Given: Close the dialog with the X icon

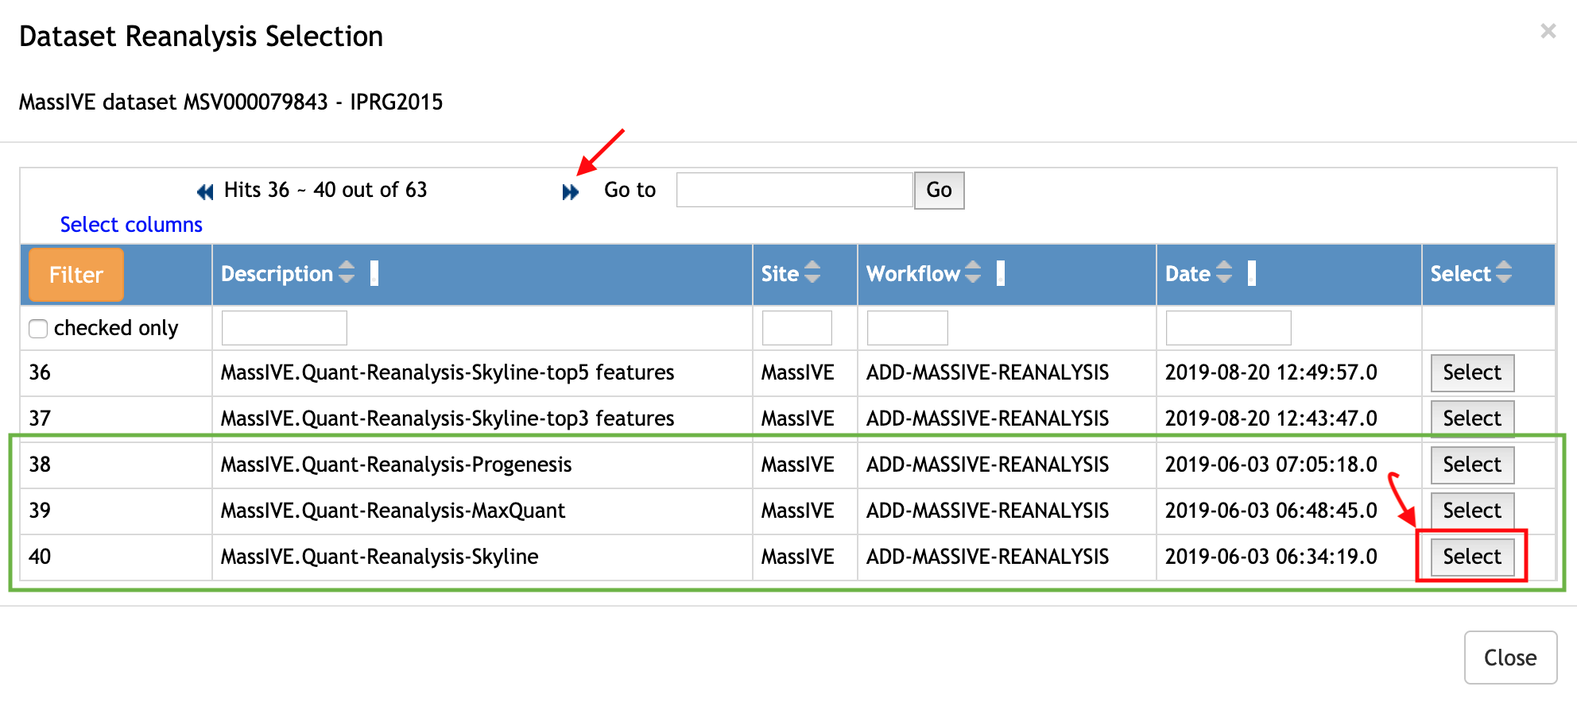Looking at the screenshot, I should click(x=1548, y=32).
